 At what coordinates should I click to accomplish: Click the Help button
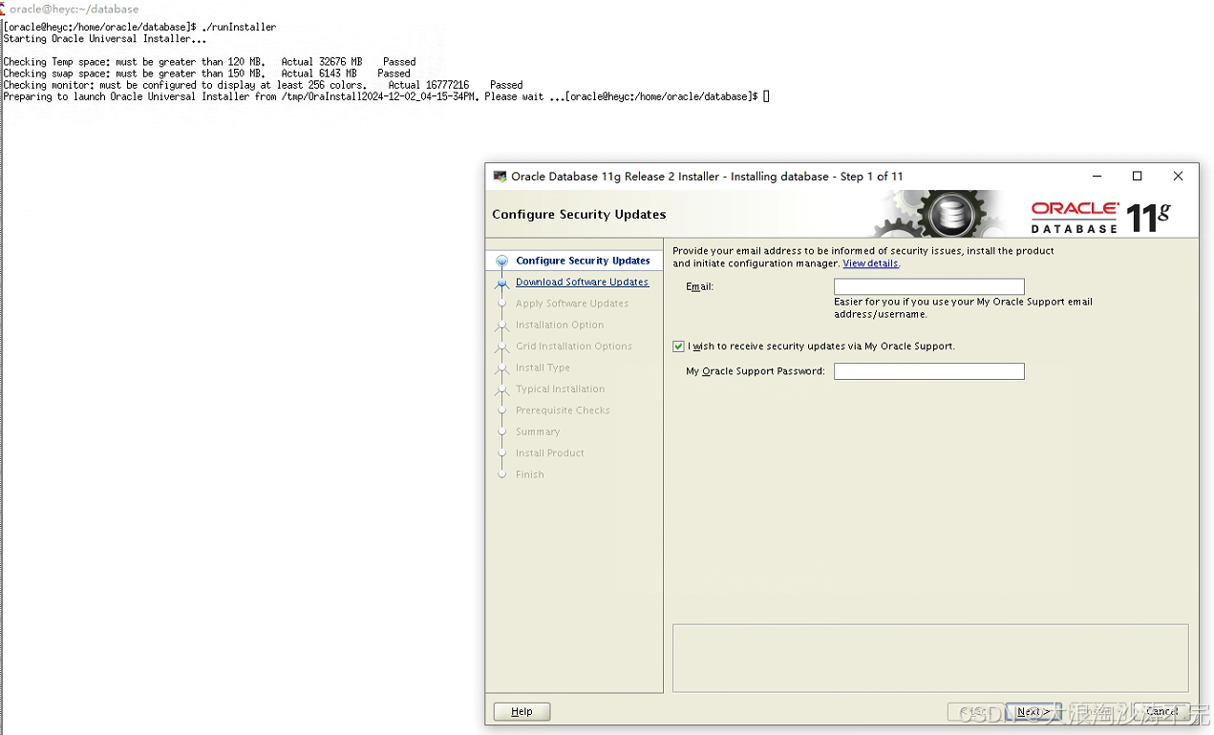click(x=522, y=711)
